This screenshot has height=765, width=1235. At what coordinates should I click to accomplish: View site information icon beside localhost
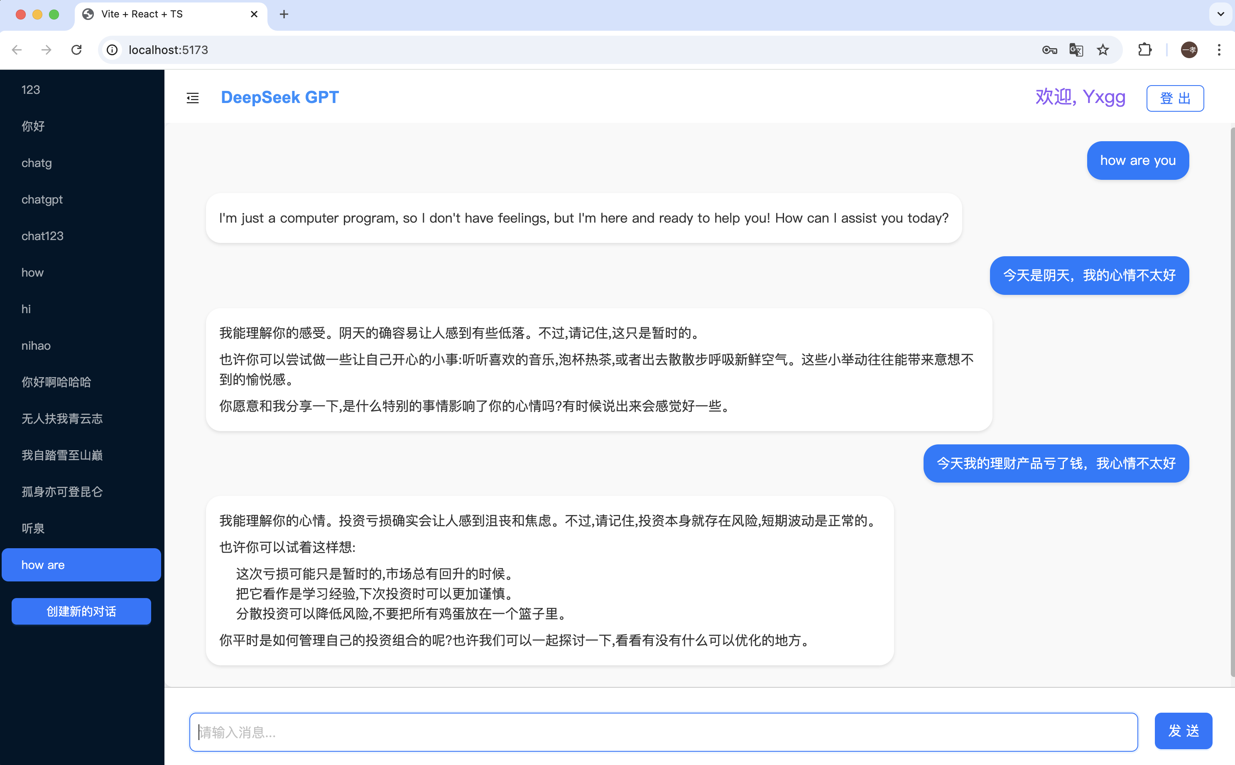pyautogui.click(x=112, y=49)
